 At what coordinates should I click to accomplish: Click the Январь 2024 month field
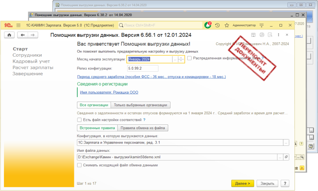pyautogui.click(x=150, y=59)
